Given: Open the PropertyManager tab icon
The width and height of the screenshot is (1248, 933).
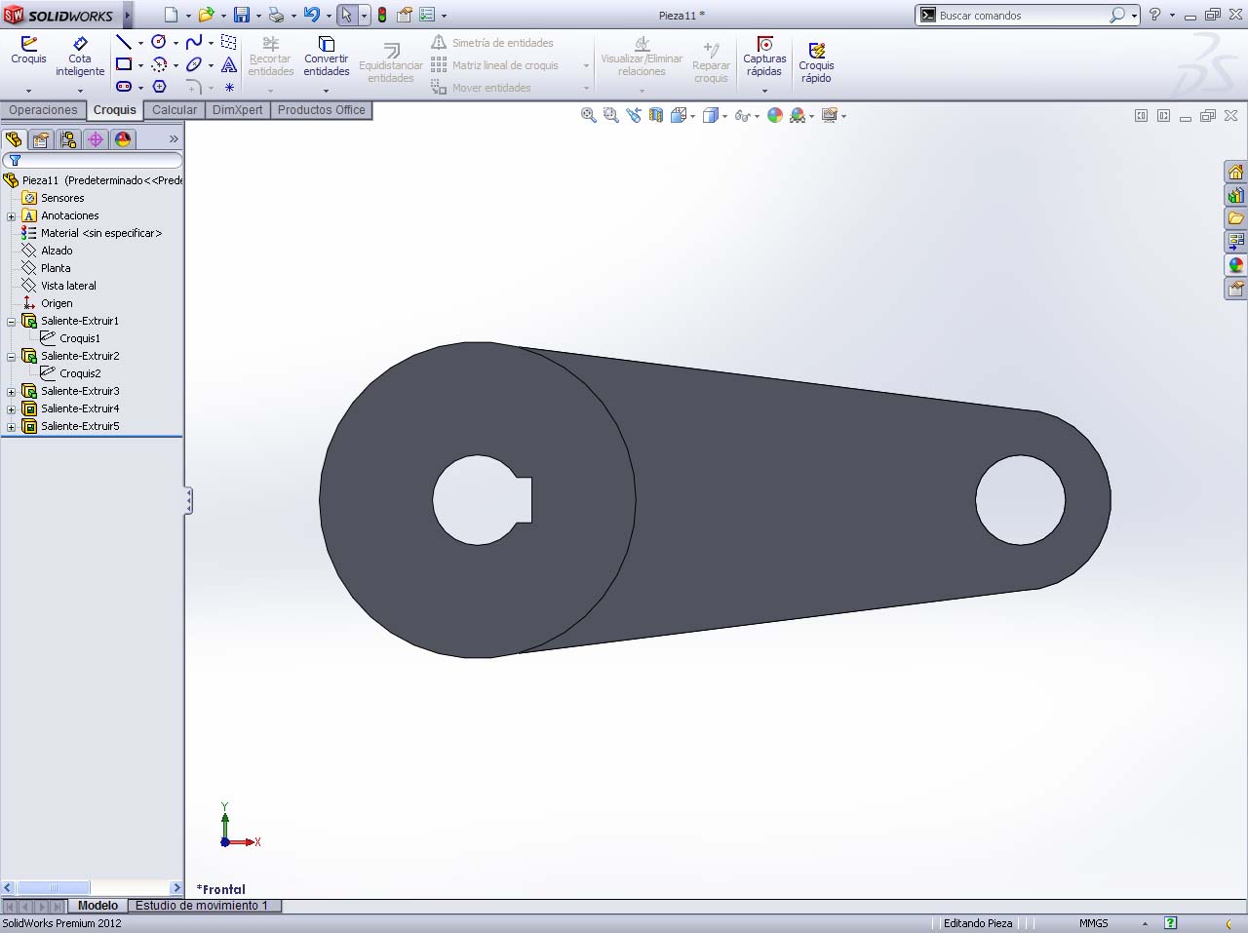Looking at the screenshot, I should pos(41,139).
